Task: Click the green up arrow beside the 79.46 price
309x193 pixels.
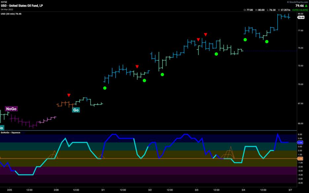Action: (x=306, y=6)
